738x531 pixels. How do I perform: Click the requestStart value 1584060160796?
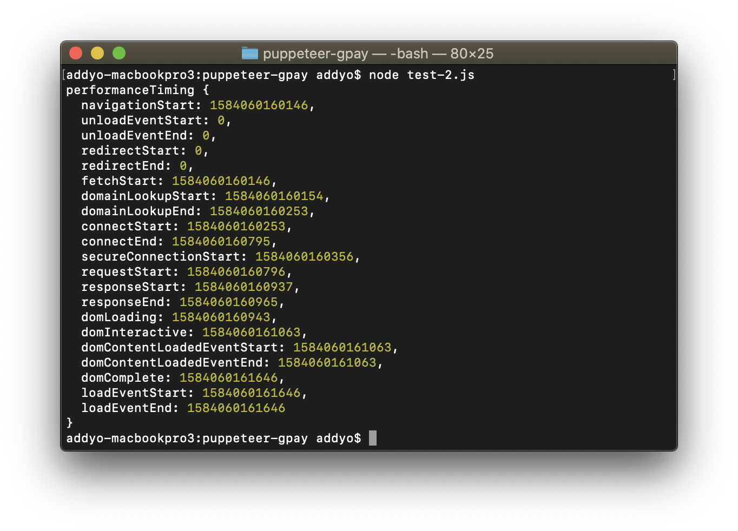(x=236, y=272)
